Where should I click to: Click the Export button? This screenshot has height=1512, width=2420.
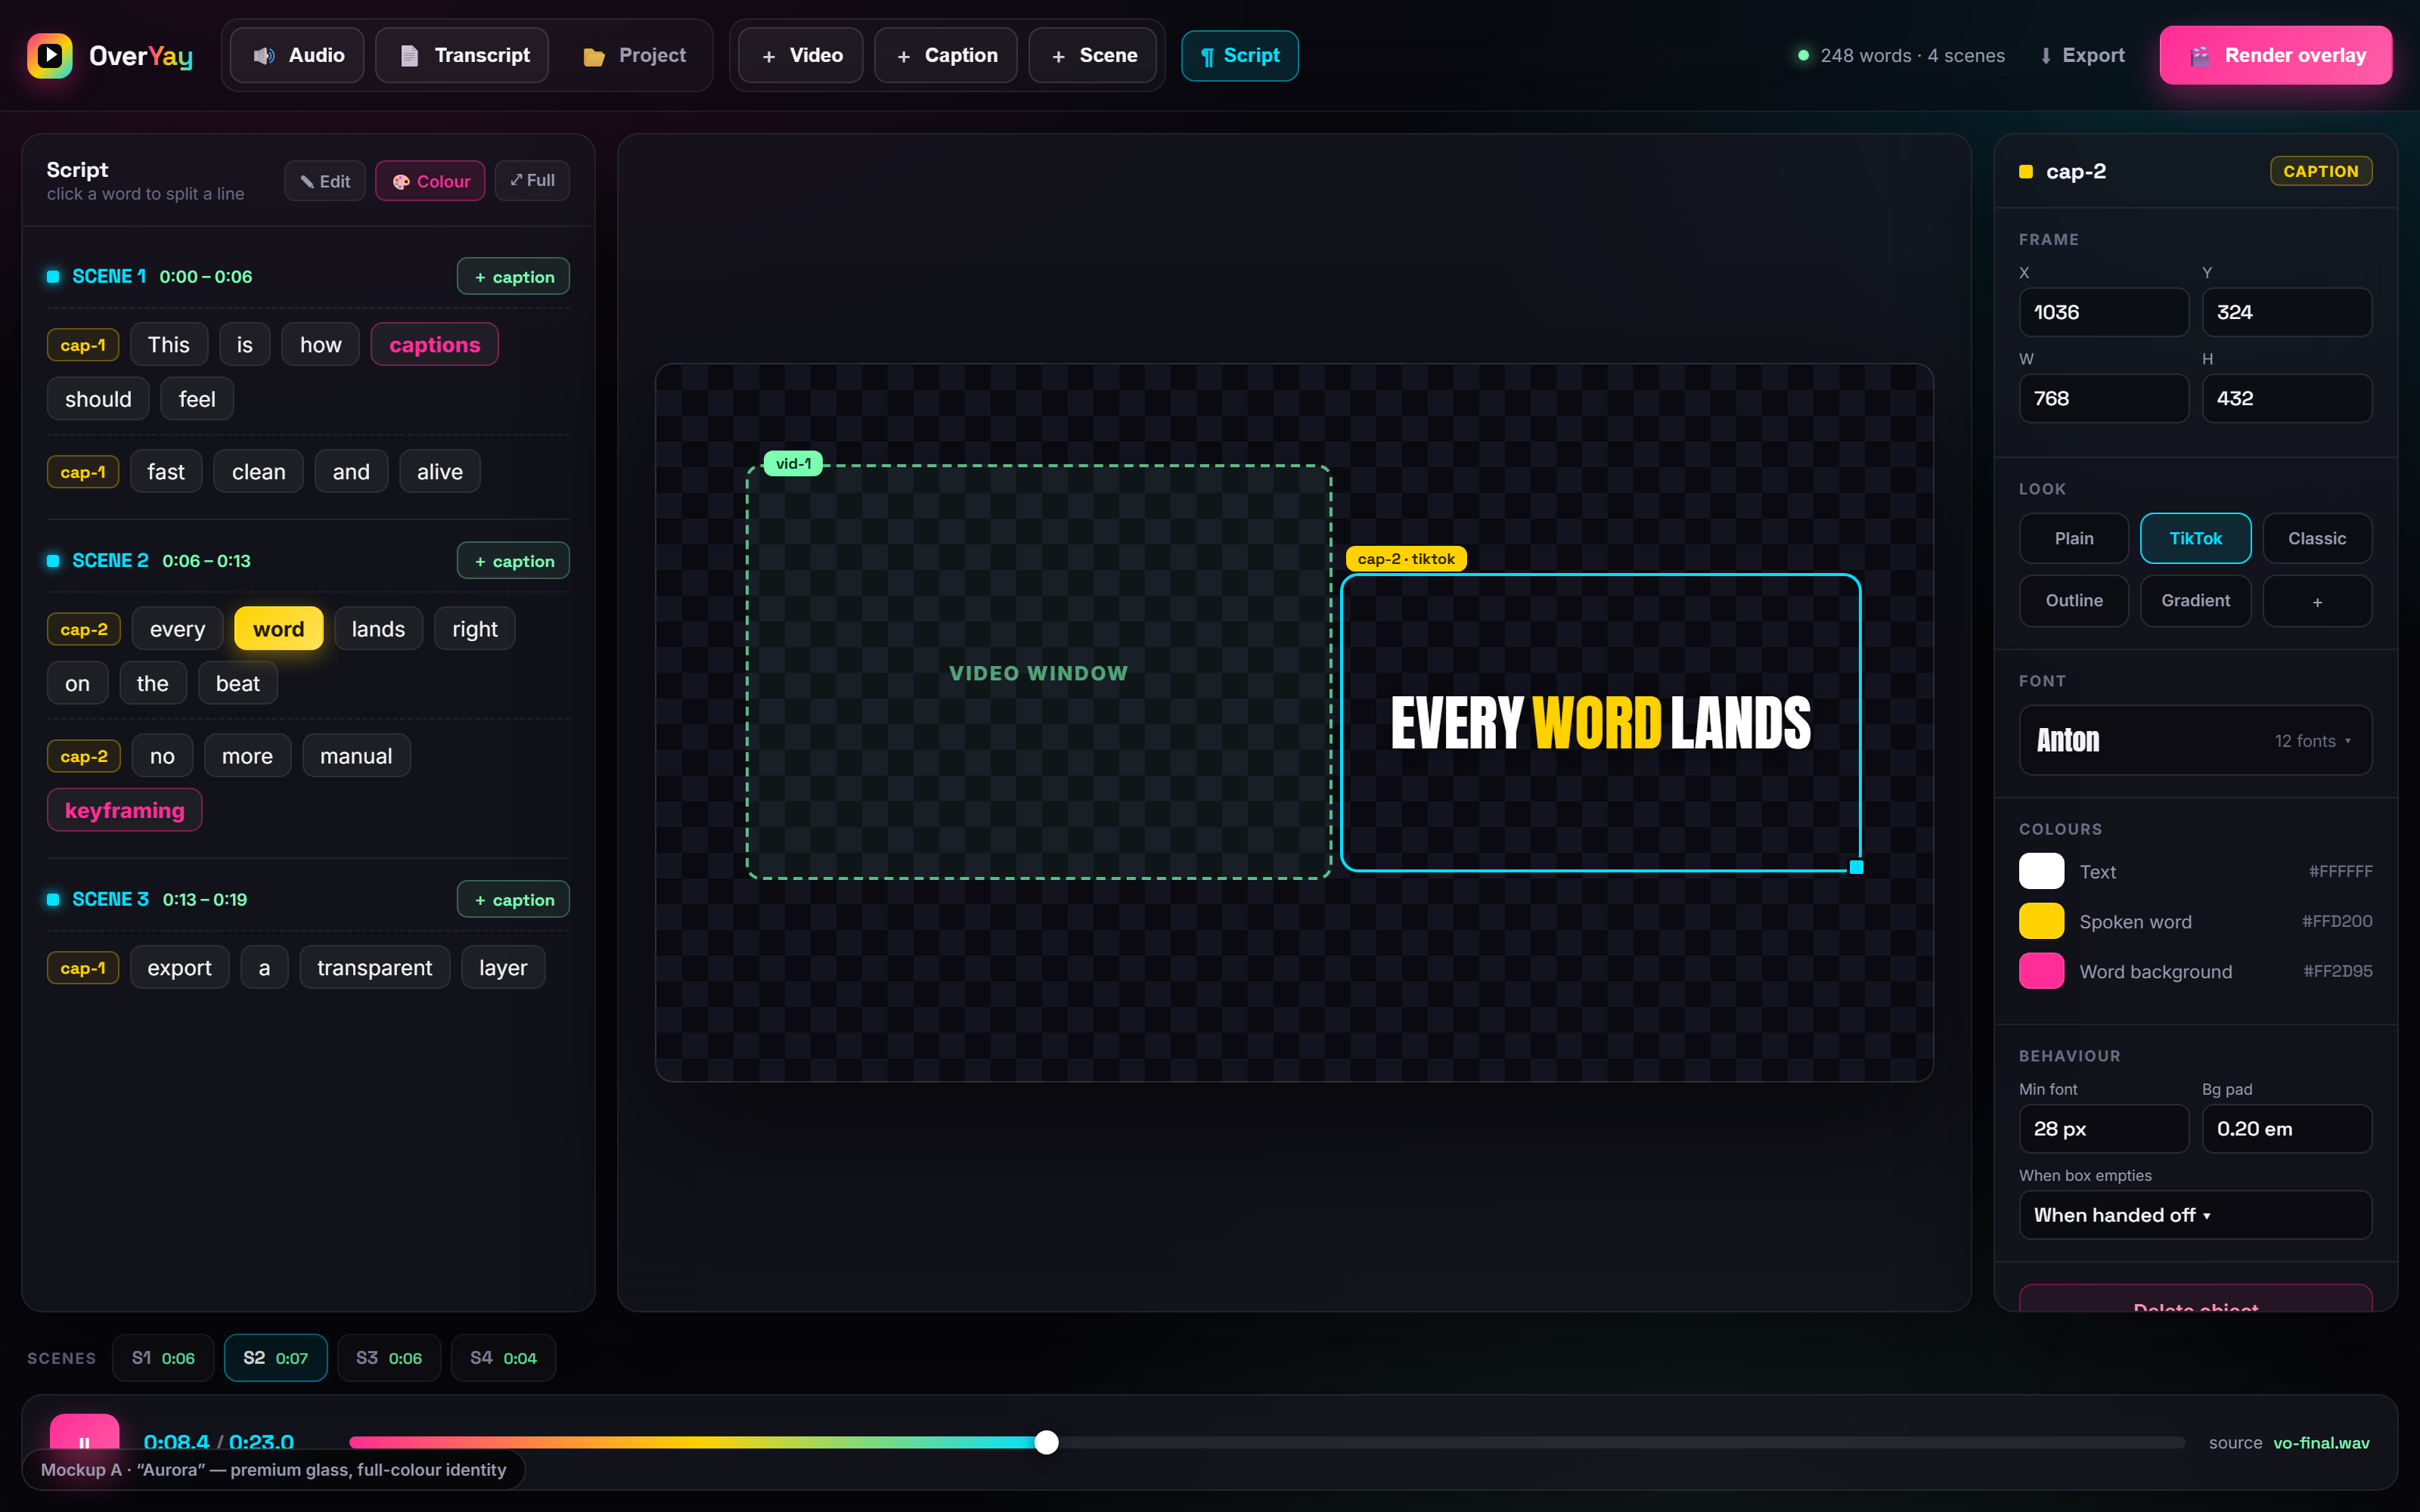[2082, 55]
